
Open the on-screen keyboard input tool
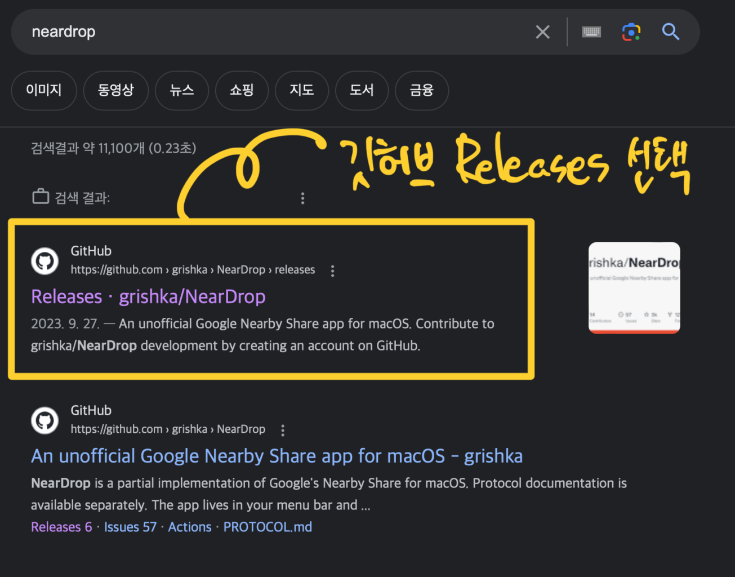click(x=591, y=32)
